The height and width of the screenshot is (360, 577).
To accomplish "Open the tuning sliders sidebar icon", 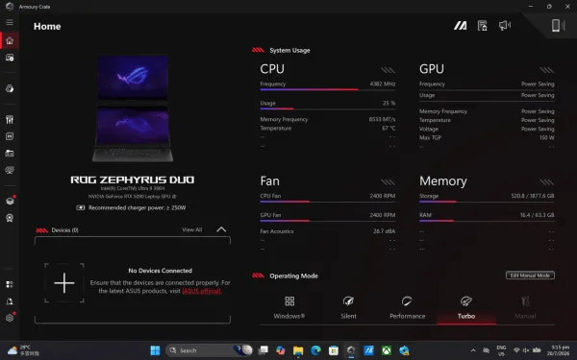I will pos(10,119).
